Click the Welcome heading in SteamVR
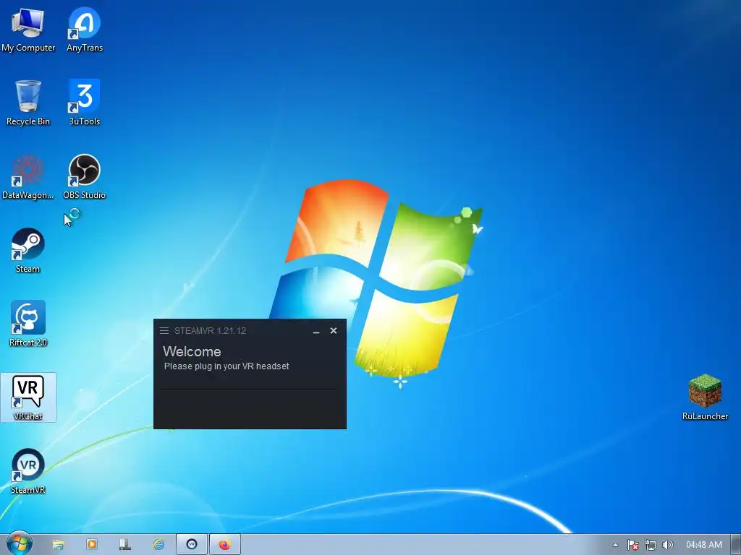 pyautogui.click(x=192, y=352)
